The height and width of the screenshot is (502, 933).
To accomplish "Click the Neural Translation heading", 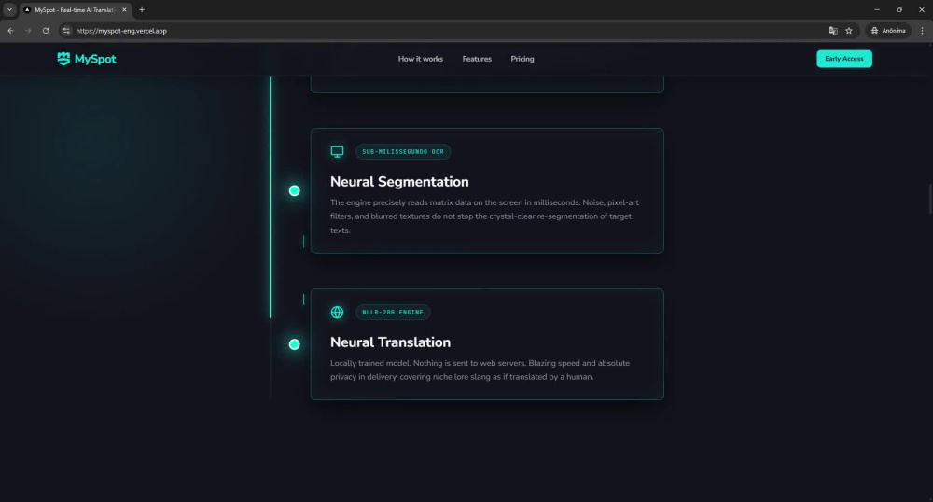I will (390, 342).
